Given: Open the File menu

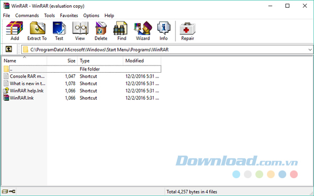Looking at the screenshot, I should coord(6,15).
